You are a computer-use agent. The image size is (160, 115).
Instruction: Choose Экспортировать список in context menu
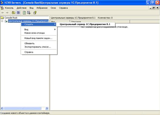coord(39,47)
